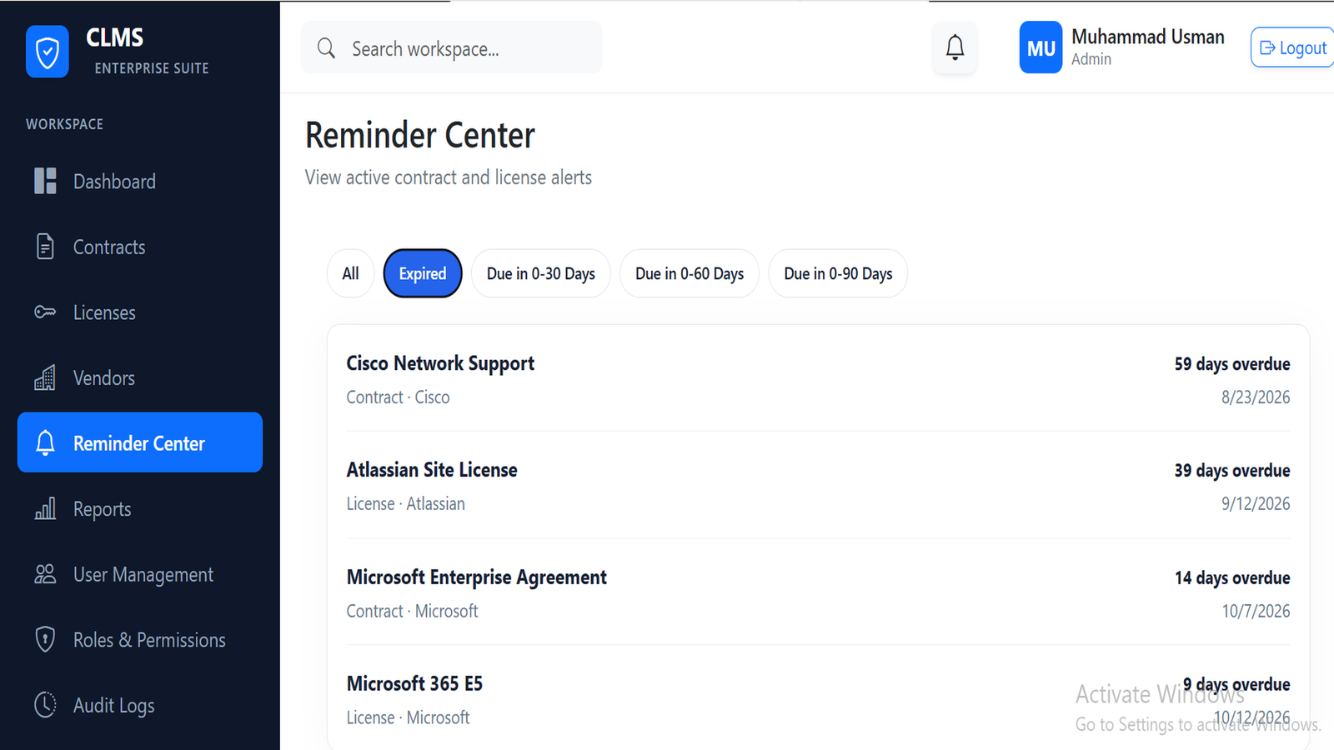The image size is (1334, 750).
Task: Click the 8/23/2026 date
Action: tap(1256, 397)
